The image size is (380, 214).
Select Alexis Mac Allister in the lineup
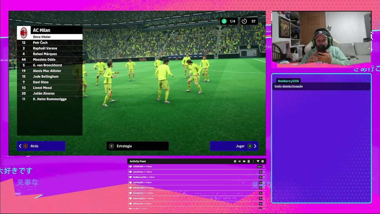(x=50, y=71)
